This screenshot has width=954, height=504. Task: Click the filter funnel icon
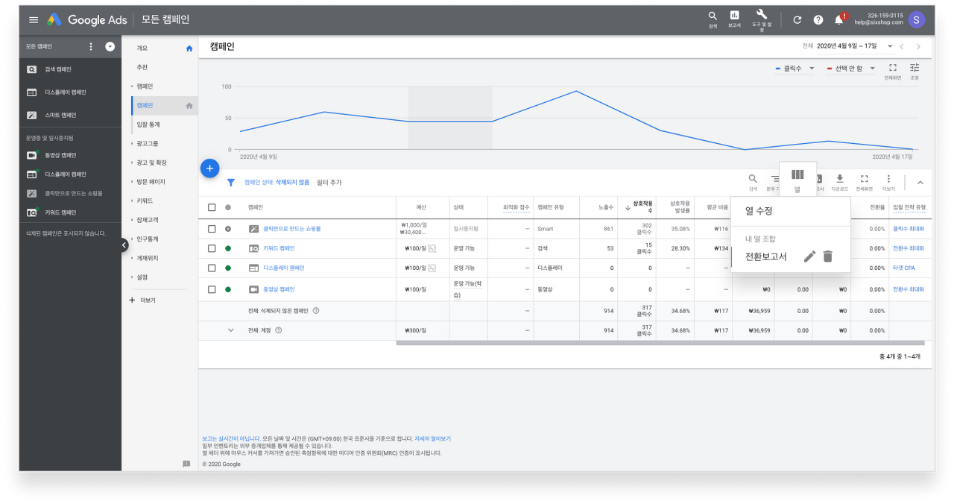[231, 182]
